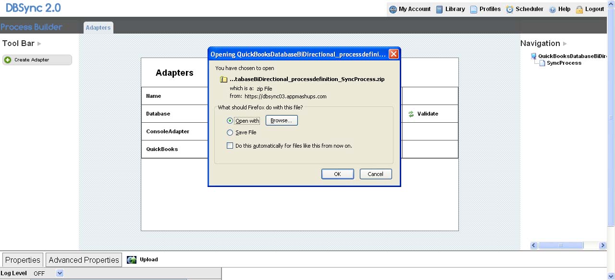Enable 'Do this automatically' checkbox

(230, 145)
